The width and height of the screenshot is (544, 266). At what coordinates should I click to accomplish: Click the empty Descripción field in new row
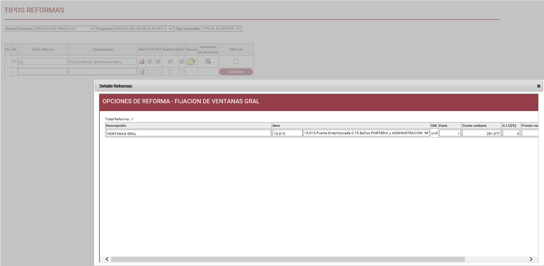(x=103, y=72)
